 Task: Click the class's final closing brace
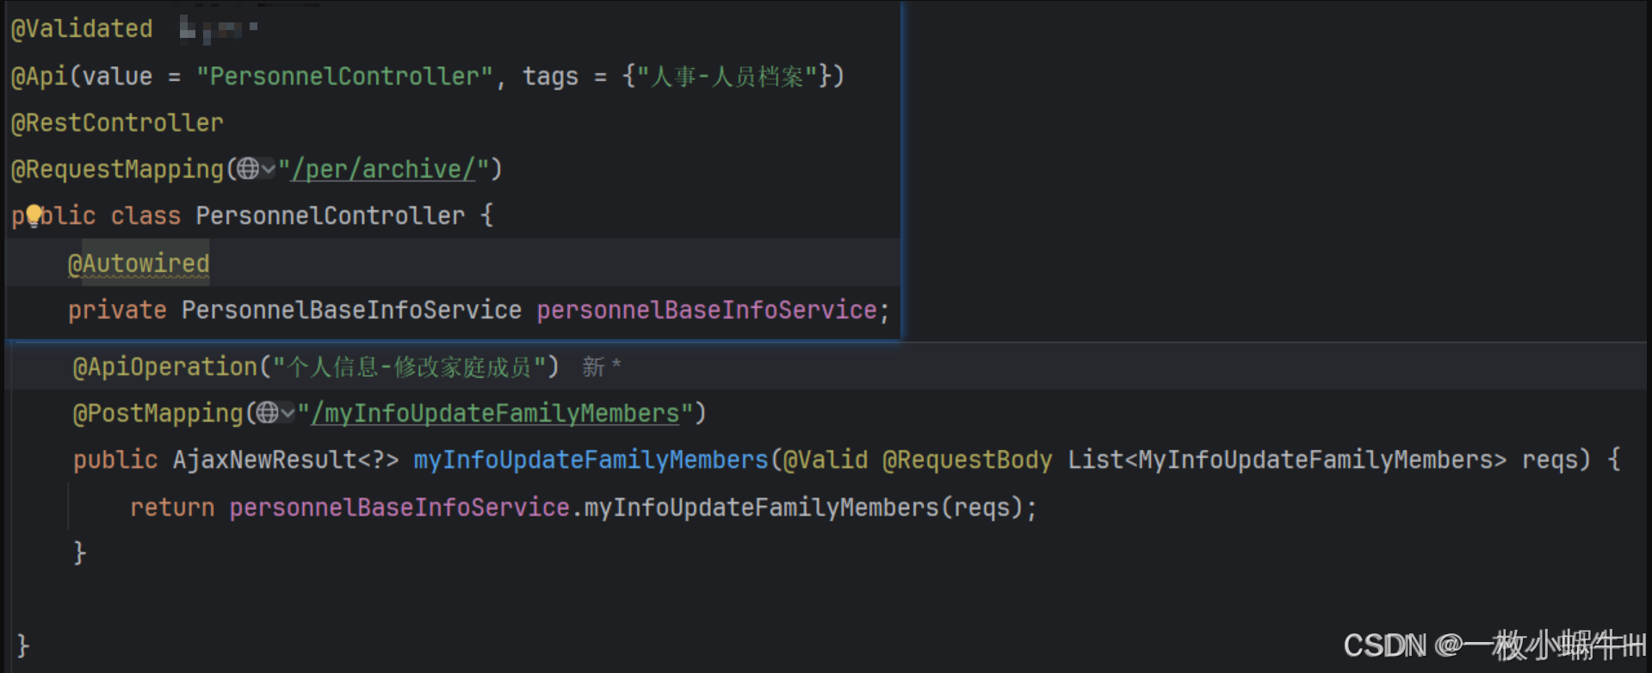point(23,645)
